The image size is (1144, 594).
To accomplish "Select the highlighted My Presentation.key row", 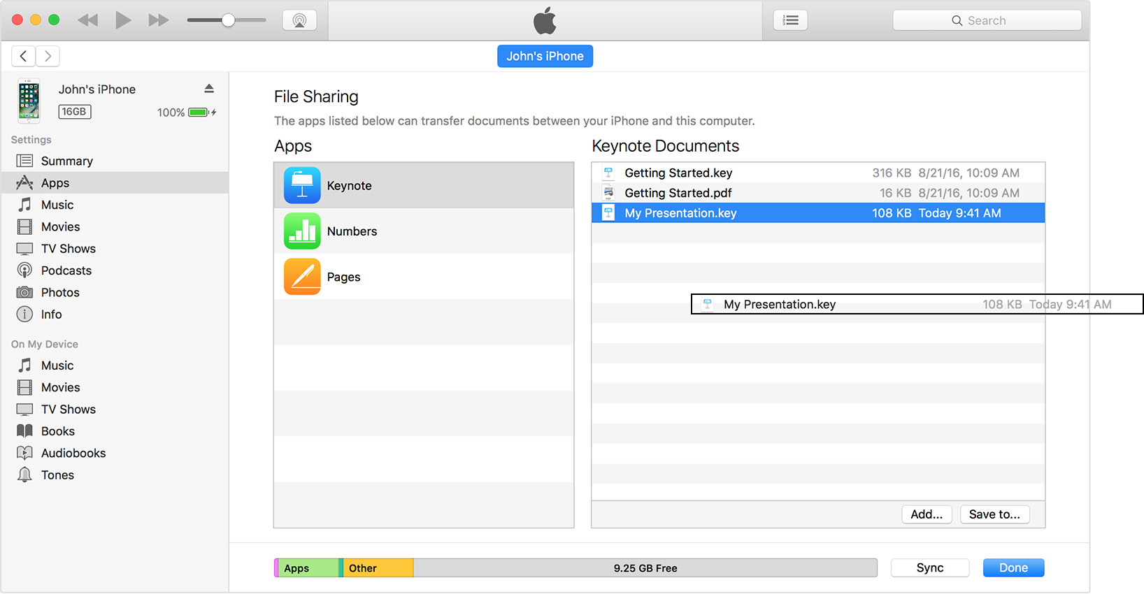I will (818, 213).
